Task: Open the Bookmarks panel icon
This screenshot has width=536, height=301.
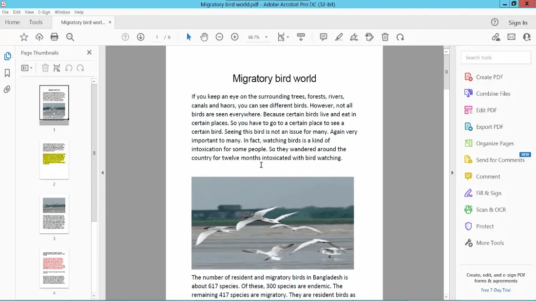Action: [7, 73]
